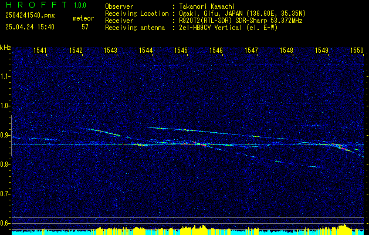Click the Receiving Location label
Image resolution: width=369 pixels, height=235 pixels.
coord(137,14)
